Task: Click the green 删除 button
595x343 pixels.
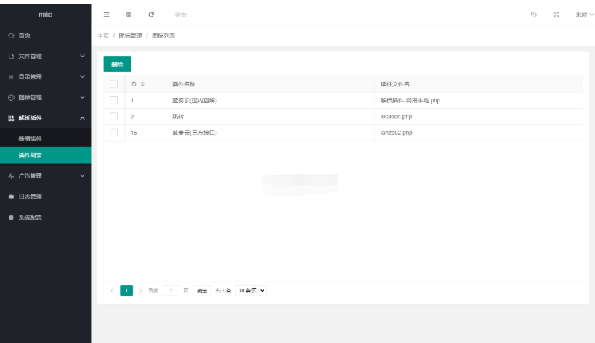Action: tap(117, 64)
